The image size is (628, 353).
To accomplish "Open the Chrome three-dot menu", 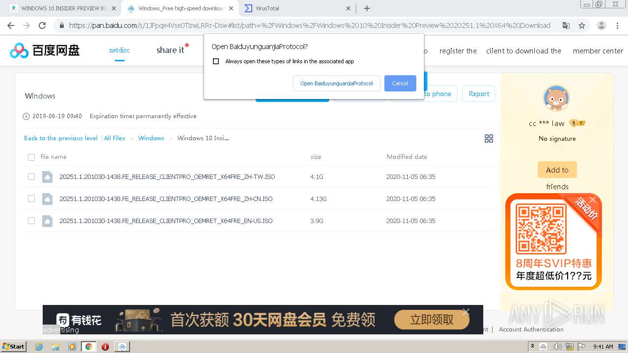I will [x=618, y=25].
